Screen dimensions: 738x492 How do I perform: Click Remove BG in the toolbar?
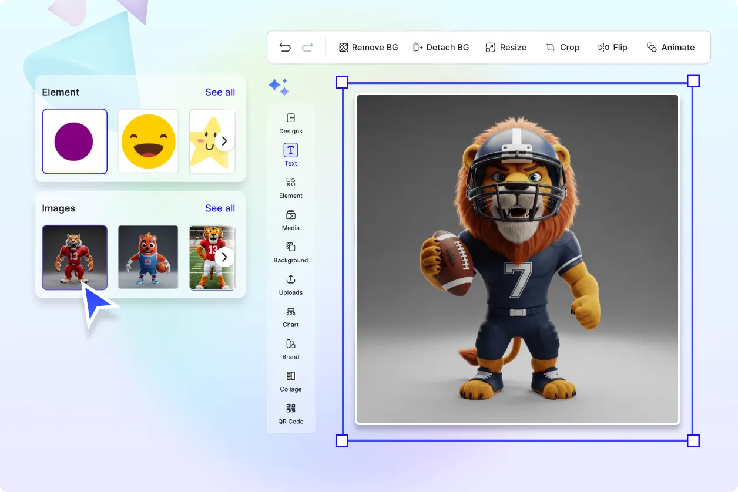point(368,48)
